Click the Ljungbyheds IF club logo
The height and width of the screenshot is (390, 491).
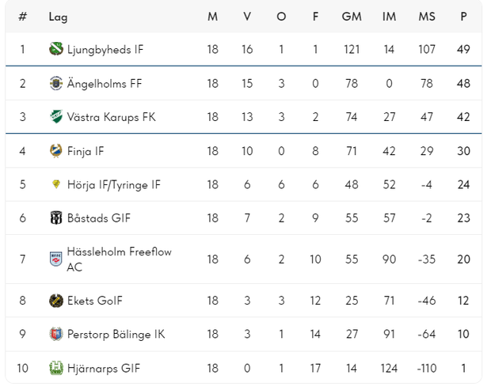56,49
